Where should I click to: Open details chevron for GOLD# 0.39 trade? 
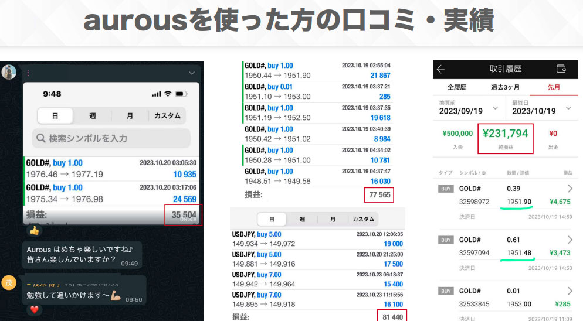[x=570, y=189]
